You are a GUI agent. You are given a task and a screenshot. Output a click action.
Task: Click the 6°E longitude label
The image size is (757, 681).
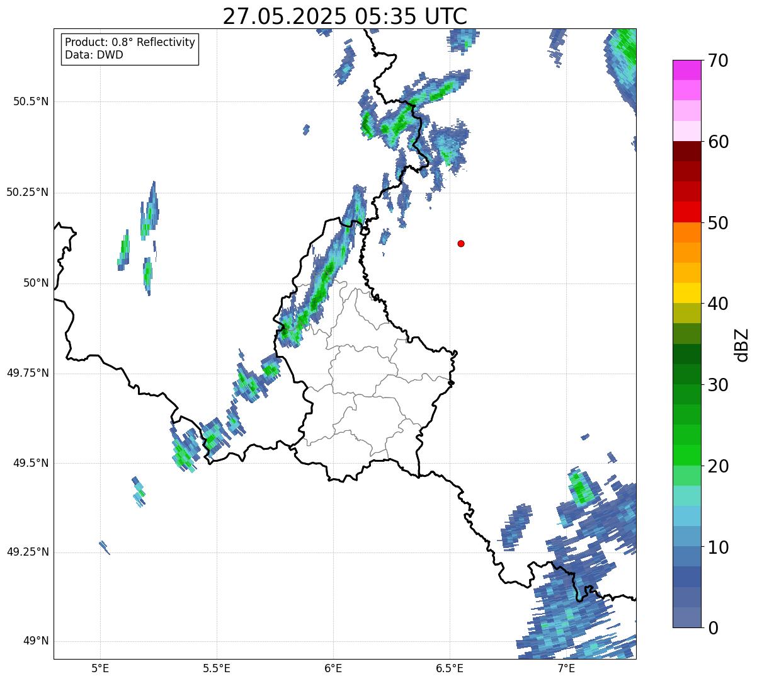pos(333,668)
